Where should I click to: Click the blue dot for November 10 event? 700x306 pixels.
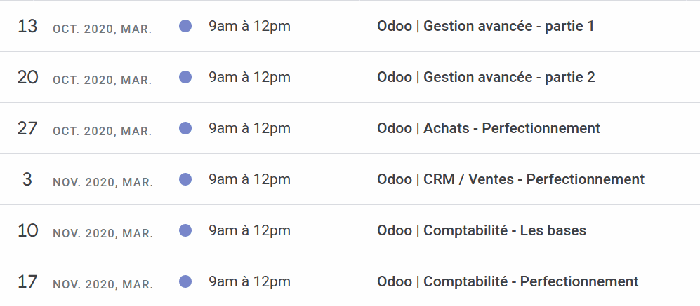click(x=185, y=230)
